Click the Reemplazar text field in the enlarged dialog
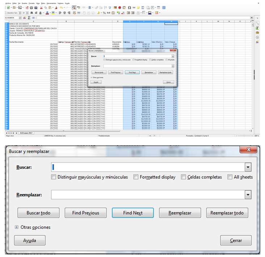 click(148, 195)
